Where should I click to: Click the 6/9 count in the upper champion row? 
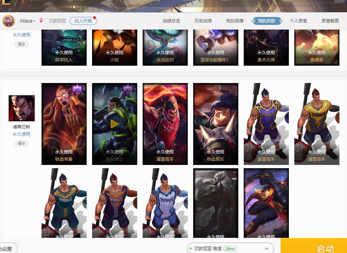click(21, 44)
